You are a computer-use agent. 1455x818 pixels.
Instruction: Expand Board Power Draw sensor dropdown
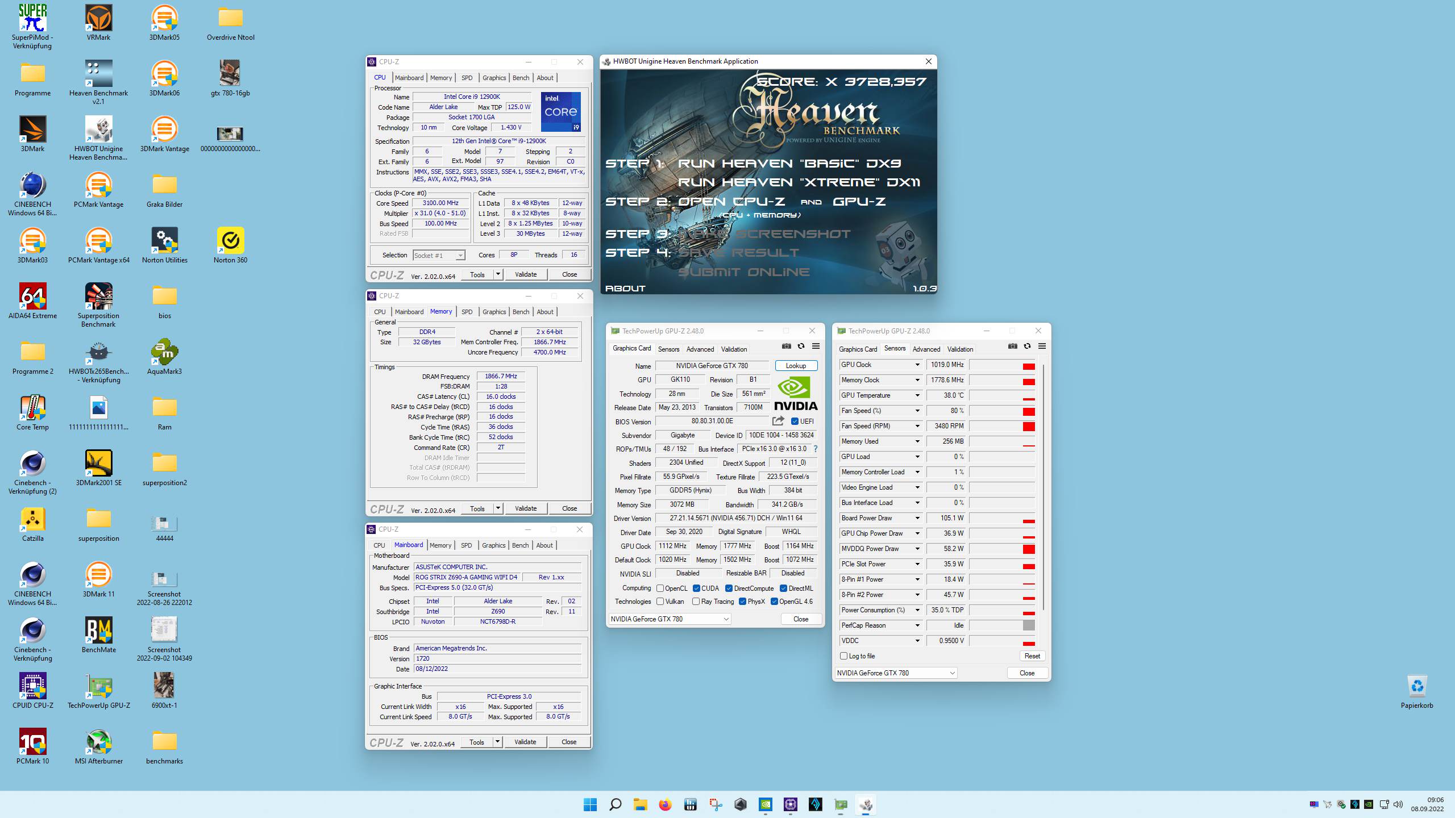917,518
